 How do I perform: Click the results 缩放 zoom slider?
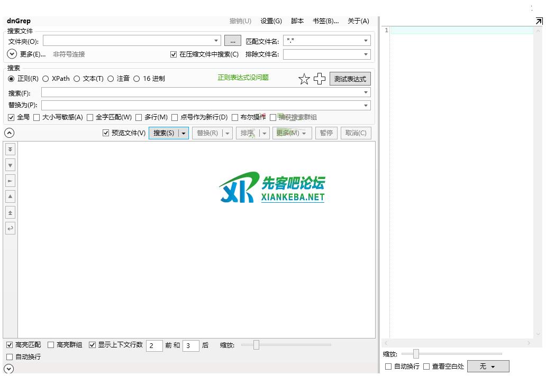coord(257,345)
